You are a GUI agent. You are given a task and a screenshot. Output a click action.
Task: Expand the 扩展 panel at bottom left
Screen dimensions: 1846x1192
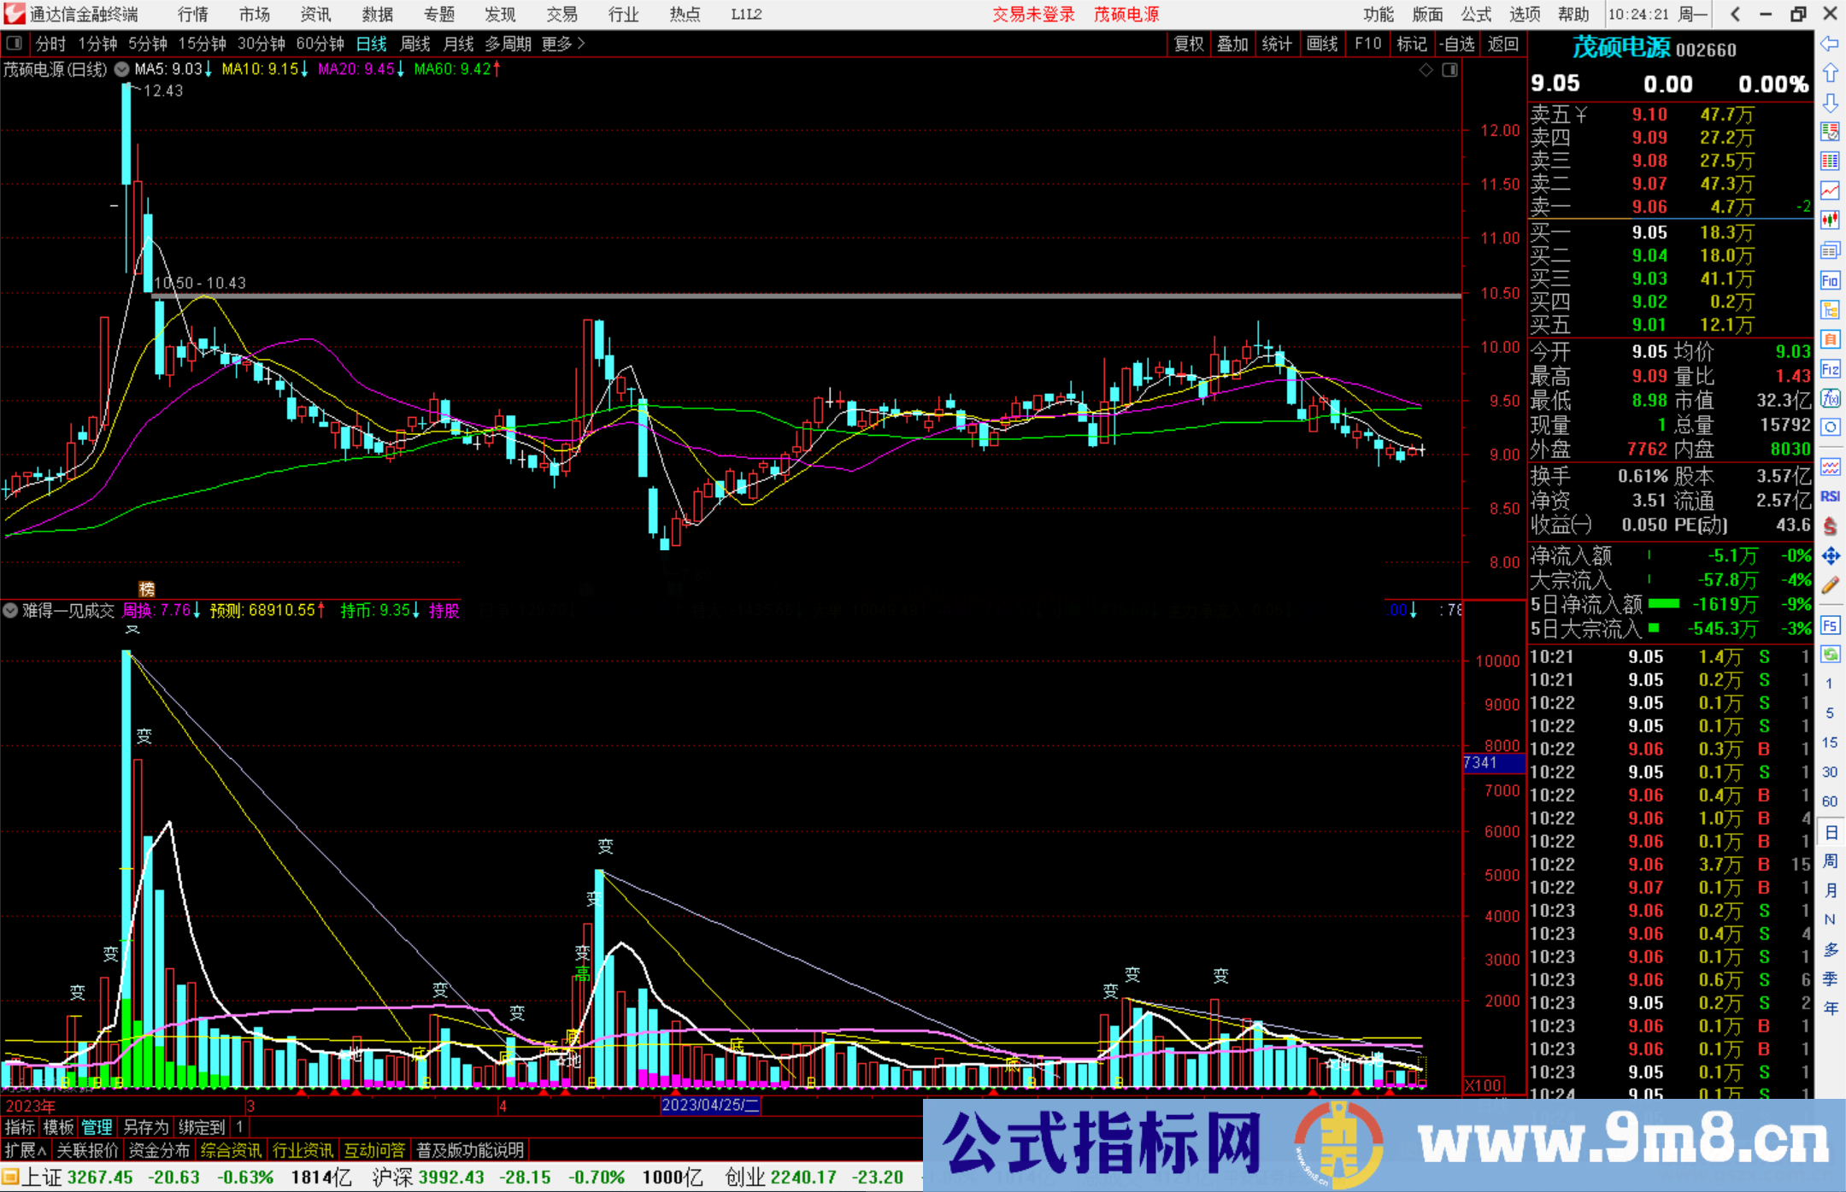point(25,1150)
